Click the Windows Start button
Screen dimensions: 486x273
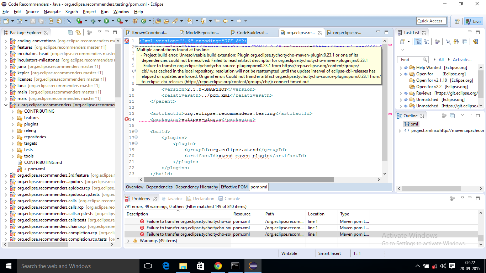point(8,266)
